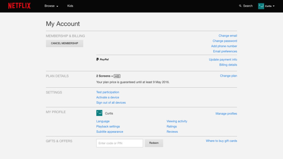Expand the Curtis profile dropdown arrow
This screenshot has height=159, width=283.
click(274, 6)
